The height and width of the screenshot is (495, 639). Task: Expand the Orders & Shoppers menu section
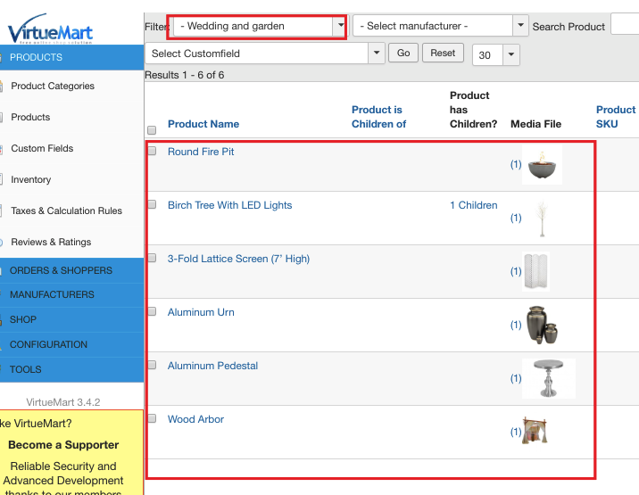(x=61, y=270)
